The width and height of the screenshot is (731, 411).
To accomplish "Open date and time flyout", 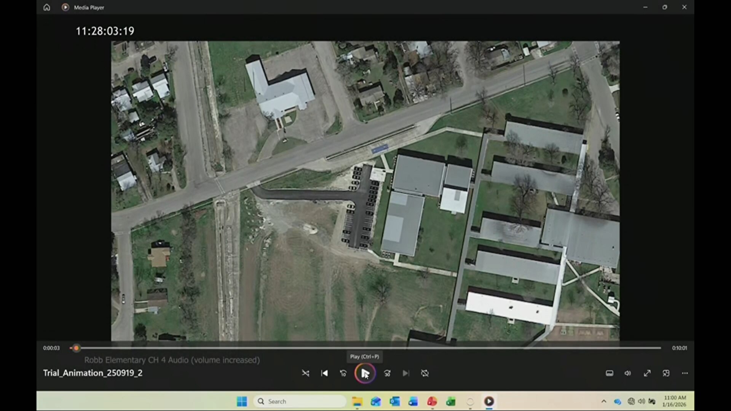I will [x=674, y=401].
